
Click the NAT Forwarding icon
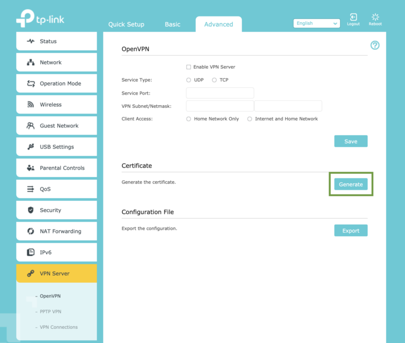click(x=30, y=231)
